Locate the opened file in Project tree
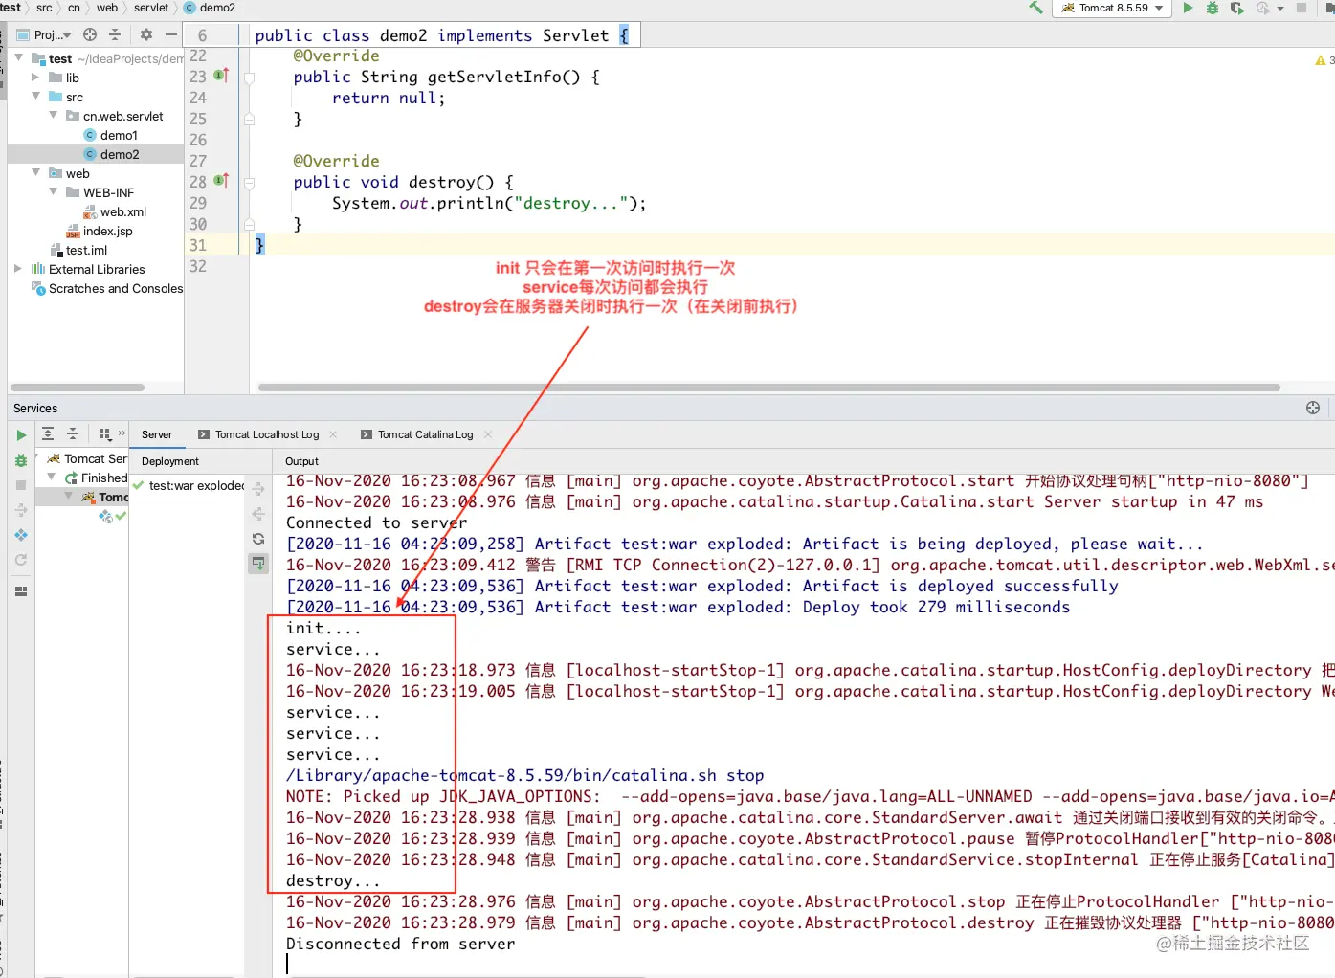1335x978 pixels. (x=90, y=34)
